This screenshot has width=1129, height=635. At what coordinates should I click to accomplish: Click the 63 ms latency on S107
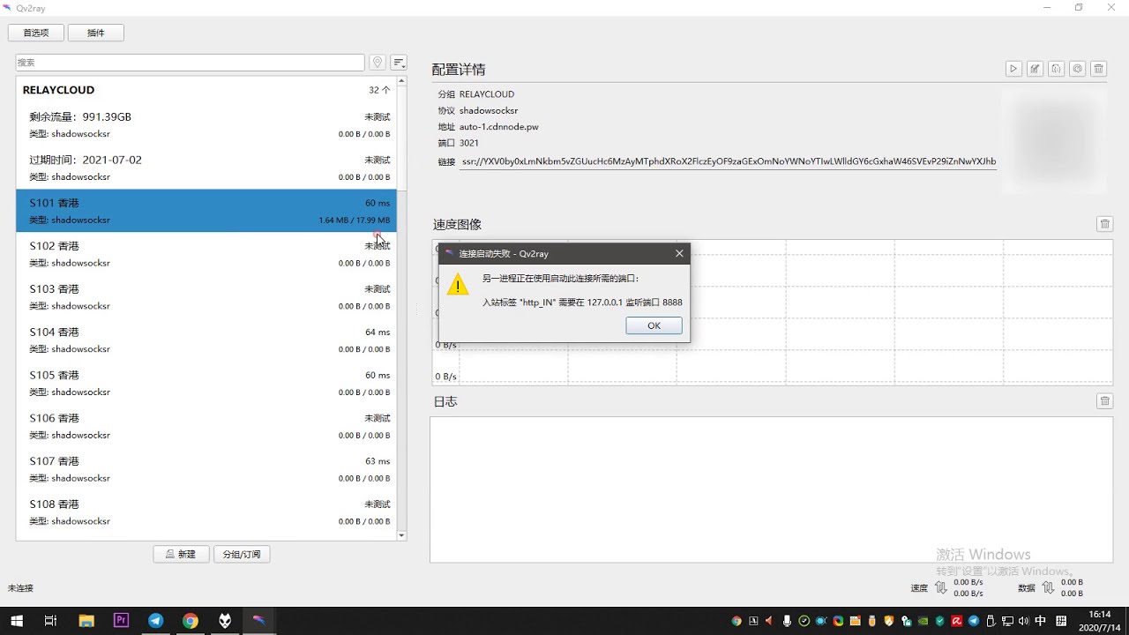click(x=378, y=461)
